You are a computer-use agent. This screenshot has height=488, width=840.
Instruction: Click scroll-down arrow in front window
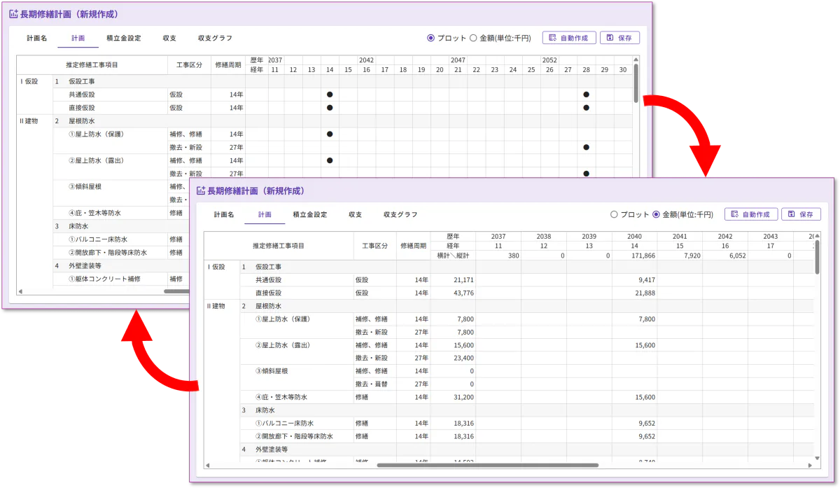pyautogui.click(x=818, y=459)
